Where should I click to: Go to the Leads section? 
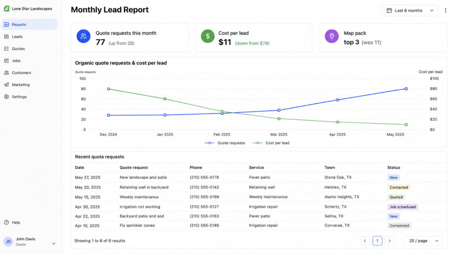pyautogui.click(x=29, y=37)
